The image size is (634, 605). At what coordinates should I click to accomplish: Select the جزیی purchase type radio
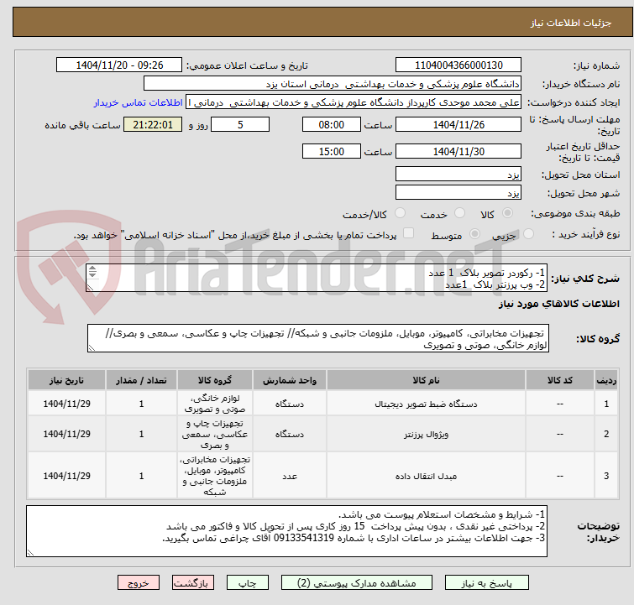(x=528, y=234)
